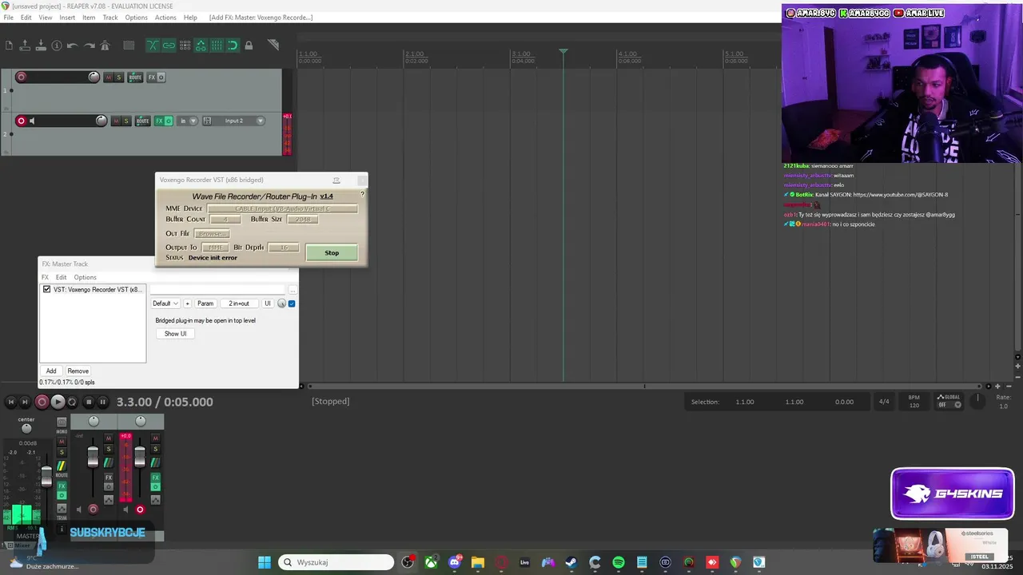Open track 2 record mode 'in' dropdown

click(x=187, y=121)
